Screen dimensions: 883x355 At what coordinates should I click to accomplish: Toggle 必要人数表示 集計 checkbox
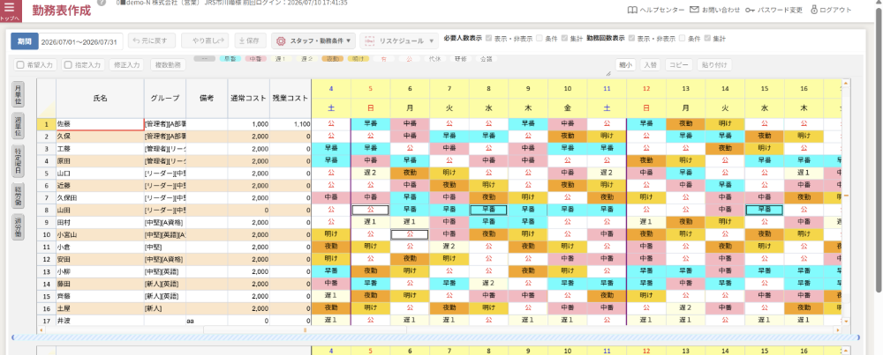[x=564, y=38]
